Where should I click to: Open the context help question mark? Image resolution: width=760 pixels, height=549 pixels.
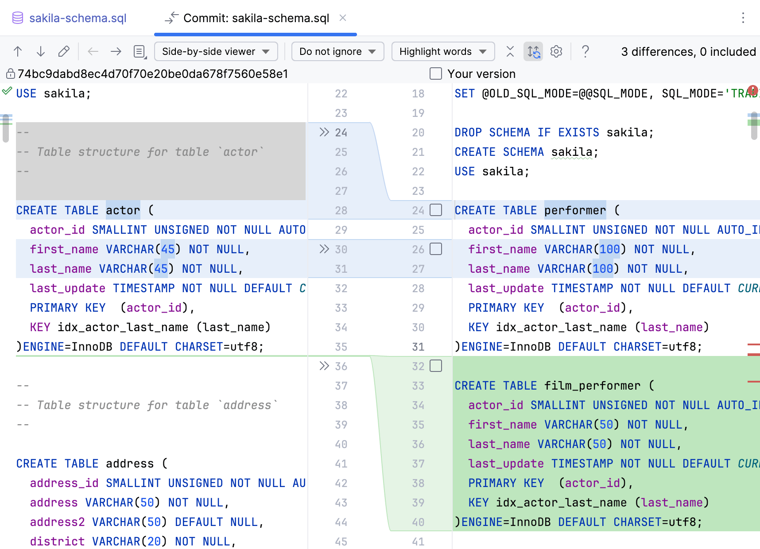(x=586, y=51)
